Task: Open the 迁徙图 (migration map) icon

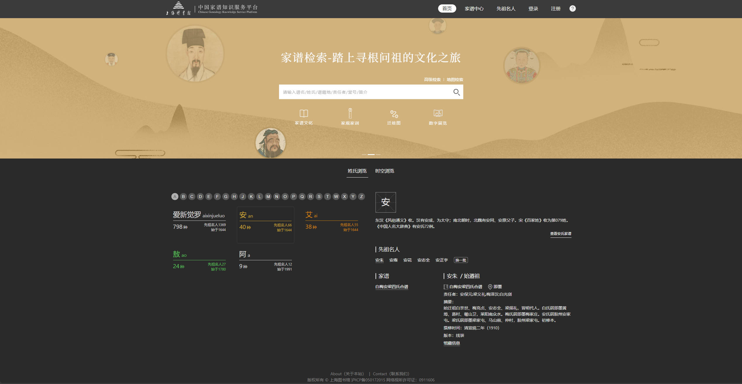Action: pyautogui.click(x=393, y=116)
